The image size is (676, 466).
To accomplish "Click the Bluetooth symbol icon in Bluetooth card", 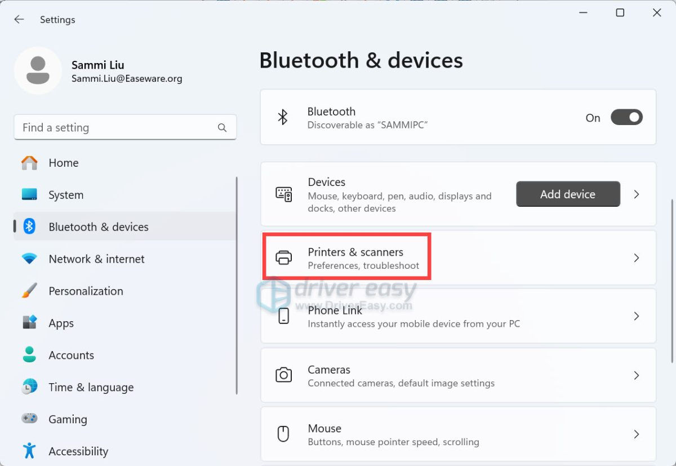I will pyautogui.click(x=283, y=117).
